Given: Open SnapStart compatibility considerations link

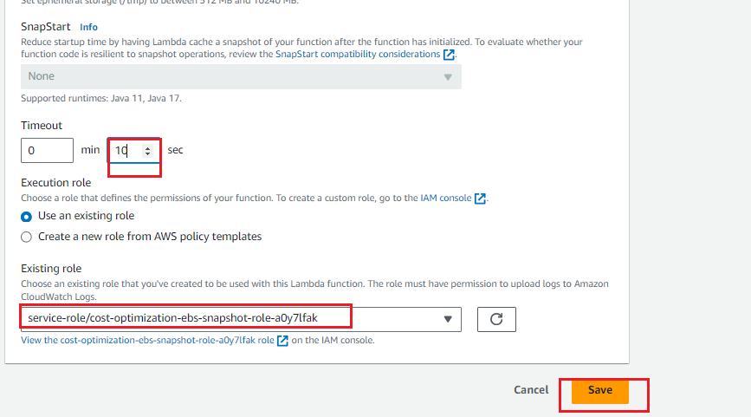Looking at the screenshot, I should click(x=358, y=54).
